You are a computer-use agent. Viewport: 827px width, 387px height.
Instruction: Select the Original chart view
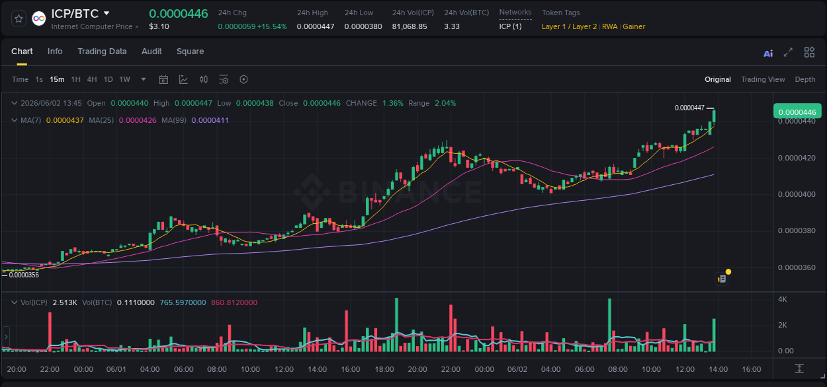coord(718,79)
